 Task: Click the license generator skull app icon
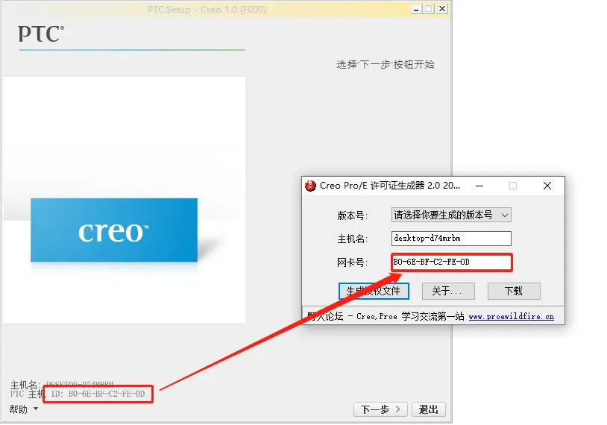[310, 186]
